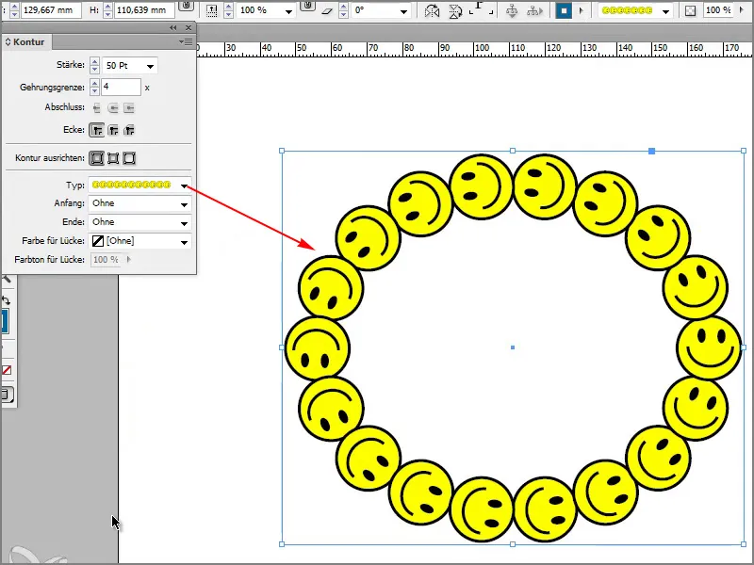Viewport: 754px width, 565px height.
Task: Open the Ende dropdown
Action: (x=182, y=222)
